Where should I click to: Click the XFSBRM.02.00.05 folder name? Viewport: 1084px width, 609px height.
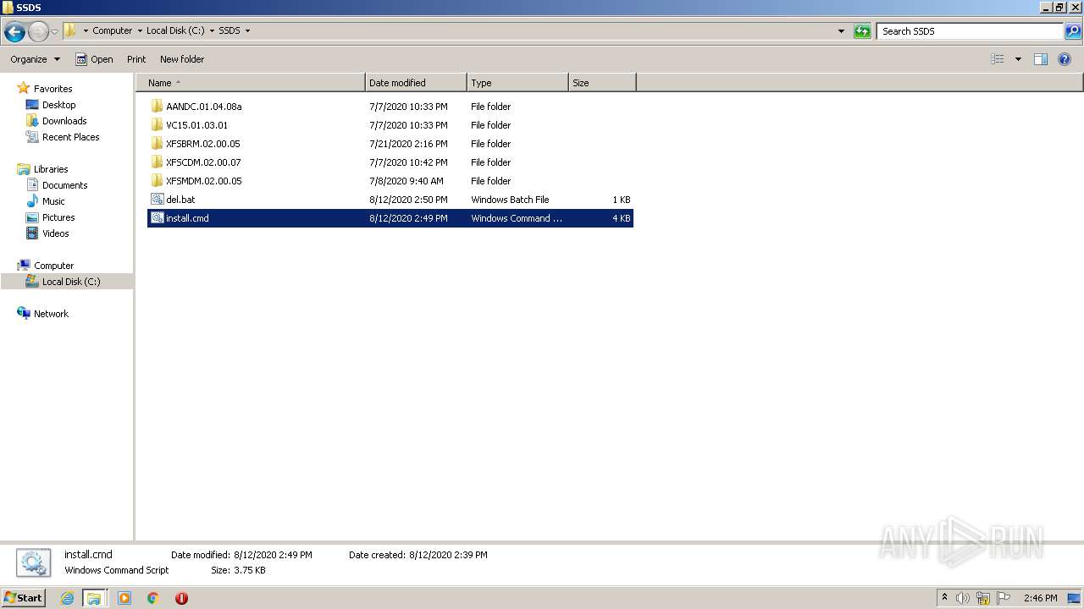click(x=203, y=144)
